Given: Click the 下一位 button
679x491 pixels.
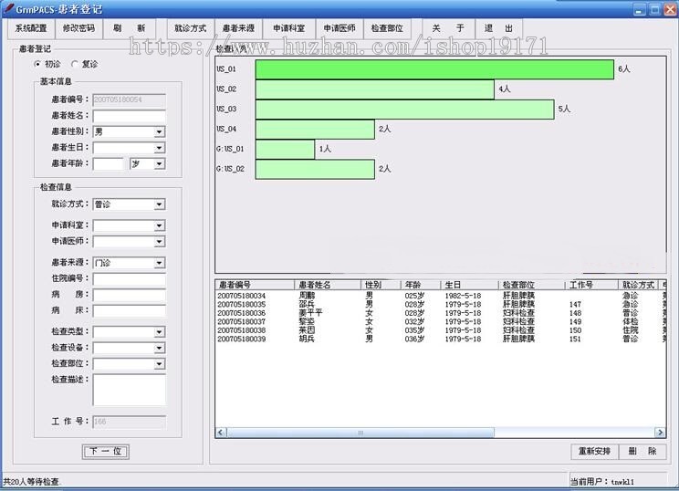Looking at the screenshot, I should coord(107,452).
